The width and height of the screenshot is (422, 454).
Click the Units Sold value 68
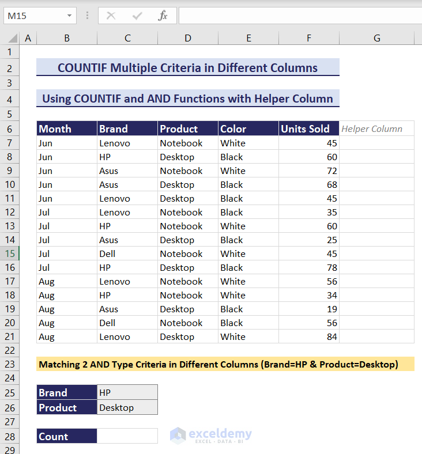click(309, 184)
